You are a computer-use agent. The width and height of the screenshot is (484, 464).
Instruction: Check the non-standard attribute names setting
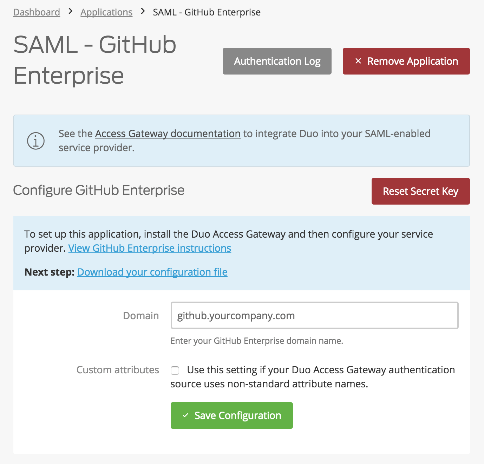(x=175, y=370)
